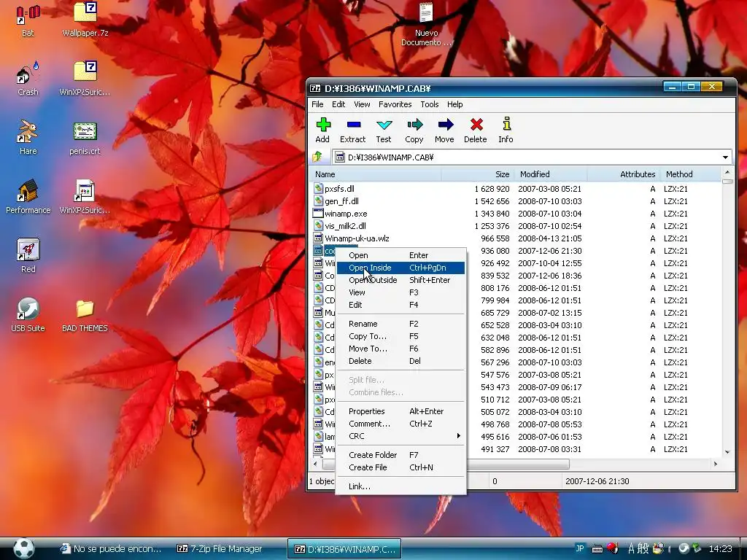Select the Red desktop shortcut
This screenshot has width=747, height=560.
[28, 256]
